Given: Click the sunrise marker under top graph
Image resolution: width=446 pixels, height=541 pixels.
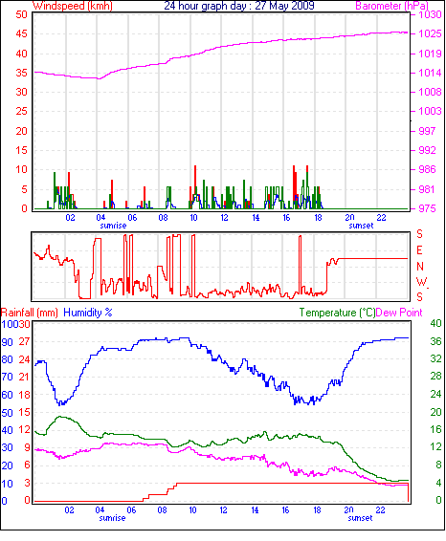Looking at the screenshot, I should [113, 226].
